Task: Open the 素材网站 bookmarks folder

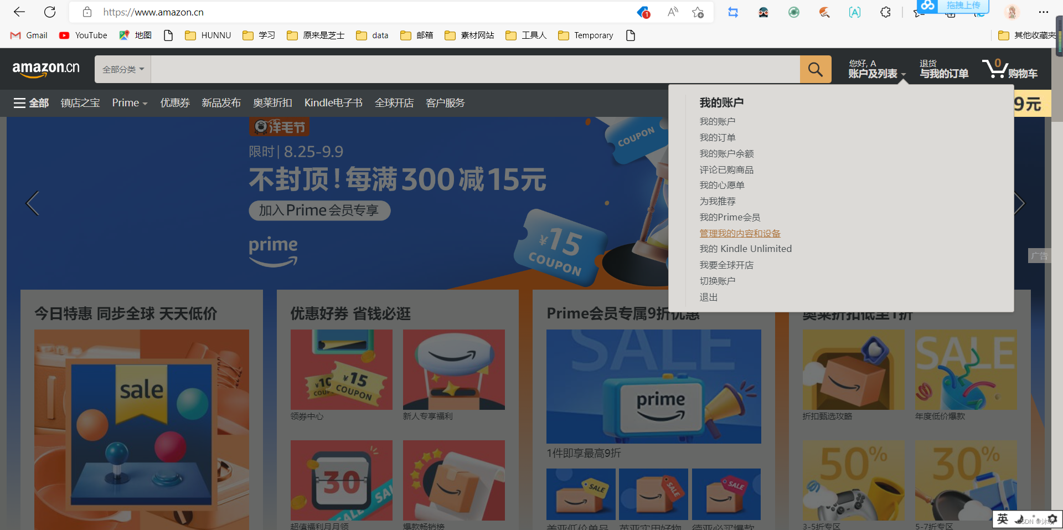Action: pyautogui.click(x=469, y=35)
